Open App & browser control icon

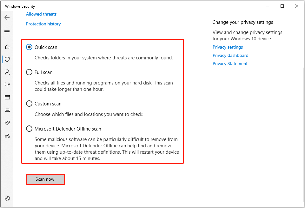click(x=7, y=97)
